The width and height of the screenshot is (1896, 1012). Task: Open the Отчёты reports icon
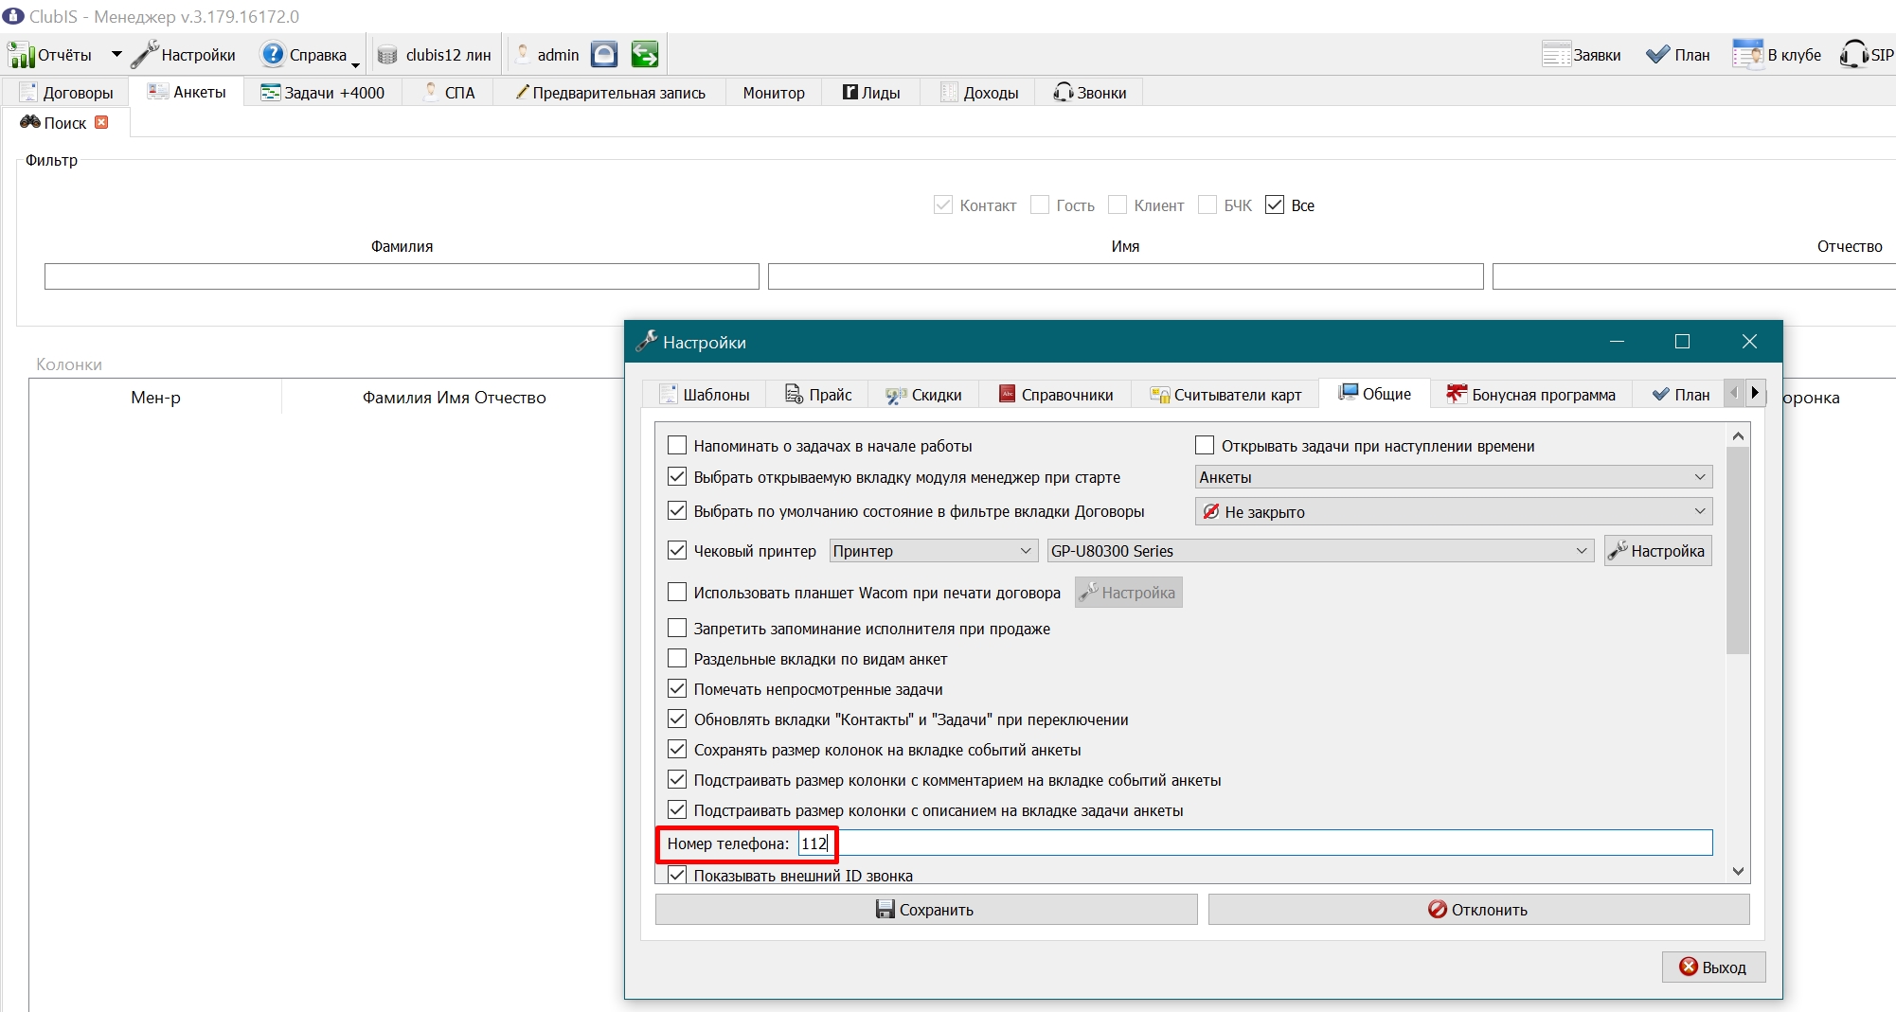click(x=21, y=55)
